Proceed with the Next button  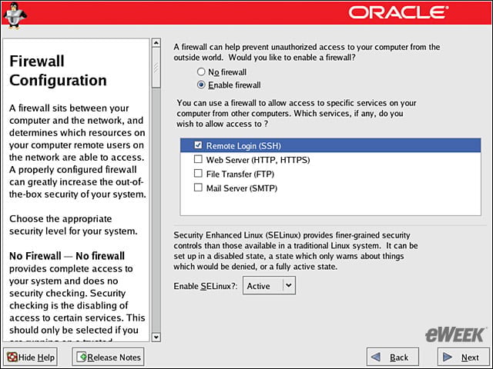click(463, 357)
